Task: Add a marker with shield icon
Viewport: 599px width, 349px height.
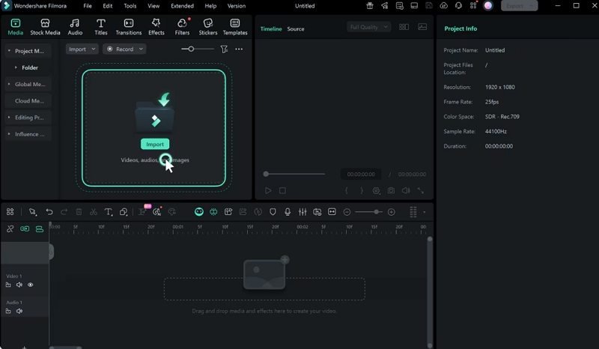Action: (x=273, y=212)
